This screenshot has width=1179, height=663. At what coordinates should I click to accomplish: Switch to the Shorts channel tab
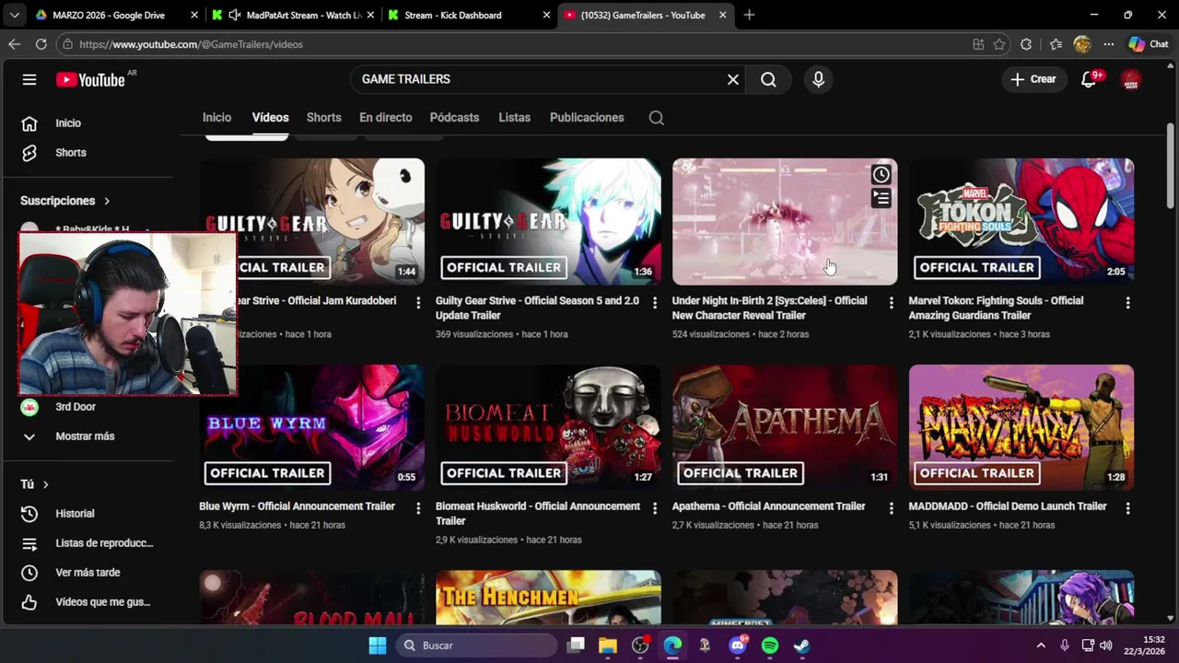click(x=323, y=118)
